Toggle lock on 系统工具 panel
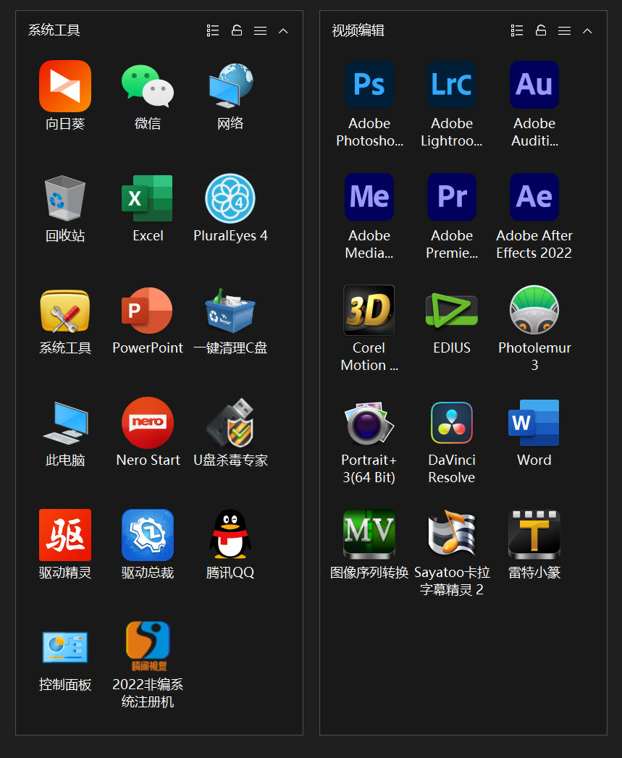The width and height of the screenshot is (622, 758). (x=237, y=30)
